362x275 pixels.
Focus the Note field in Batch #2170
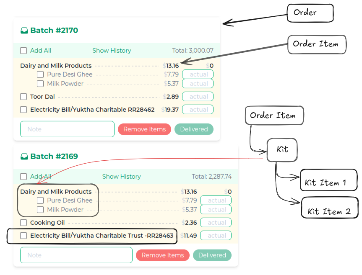67,129
